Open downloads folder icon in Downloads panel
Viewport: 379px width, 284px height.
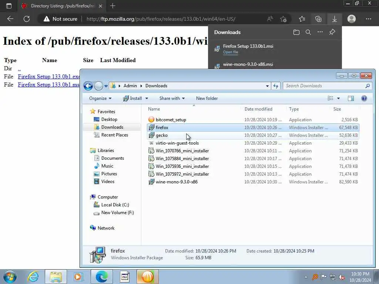pyautogui.click(x=296, y=32)
